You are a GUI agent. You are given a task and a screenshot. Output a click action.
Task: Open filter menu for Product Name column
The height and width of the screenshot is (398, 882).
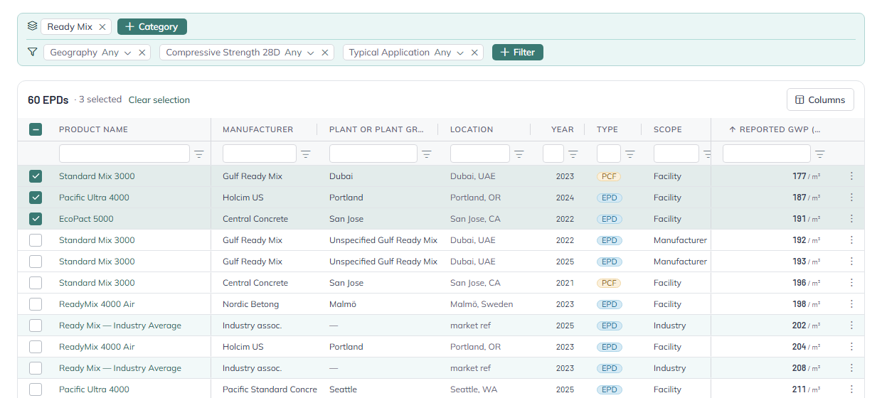(199, 154)
